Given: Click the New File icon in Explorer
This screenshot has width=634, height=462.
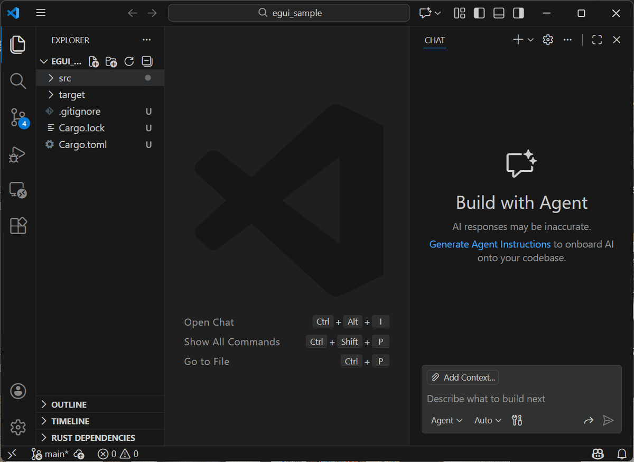Looking at the screenshot, I should click(x=94, y=62).
